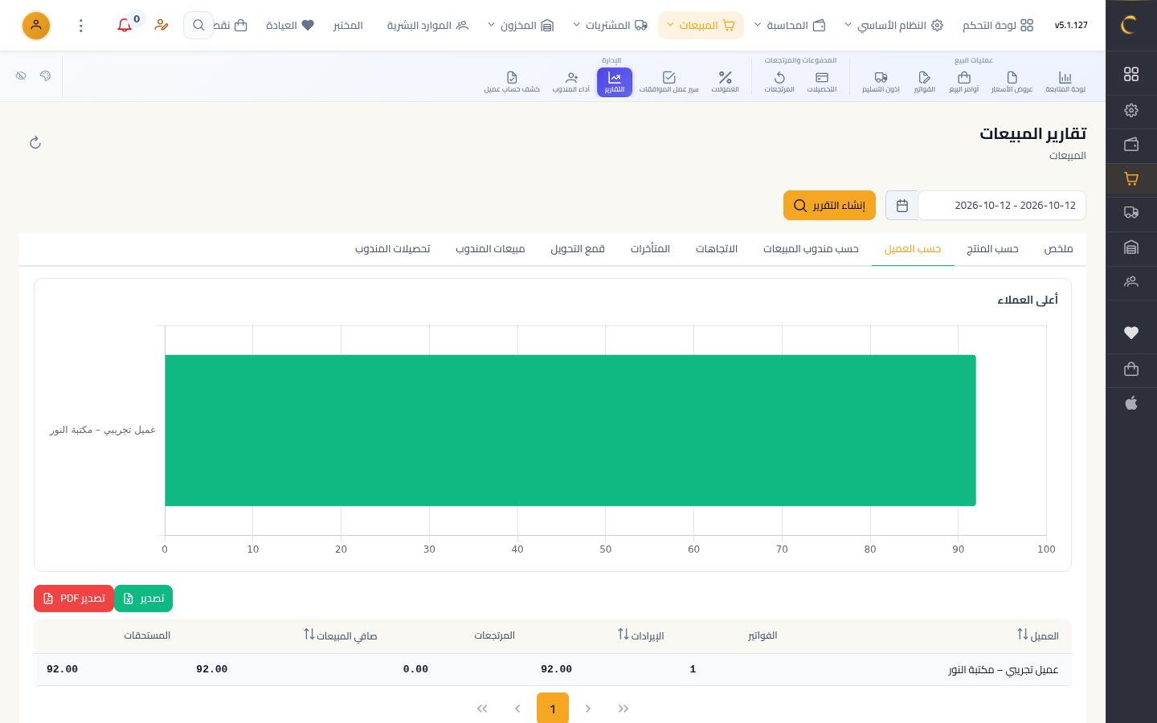This screenshot has width=1157, height=723.
Task: Click the sidebar shopping cart icon
Action: click(1131, 179)
